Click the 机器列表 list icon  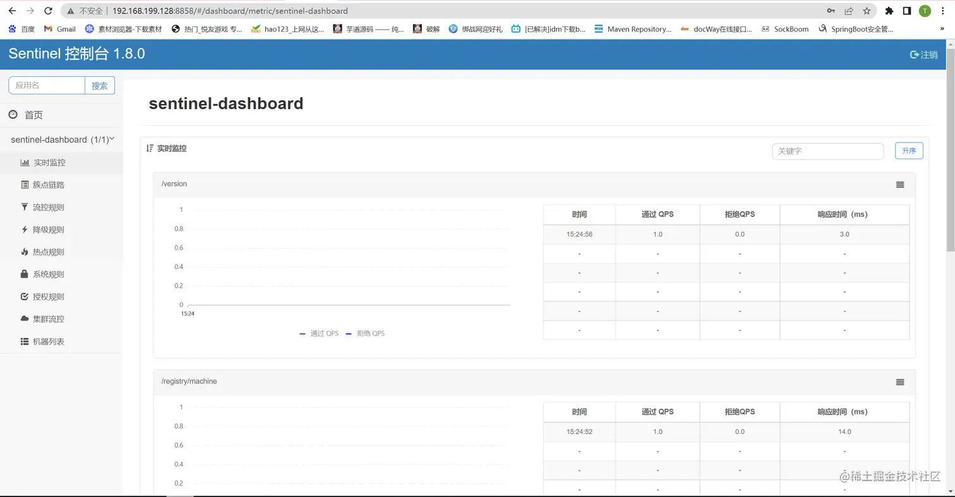pyautogui.click(x=25, y=341)
